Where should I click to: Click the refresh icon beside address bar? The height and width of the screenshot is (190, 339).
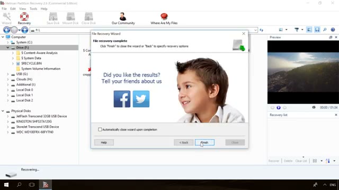click(261, 30)
